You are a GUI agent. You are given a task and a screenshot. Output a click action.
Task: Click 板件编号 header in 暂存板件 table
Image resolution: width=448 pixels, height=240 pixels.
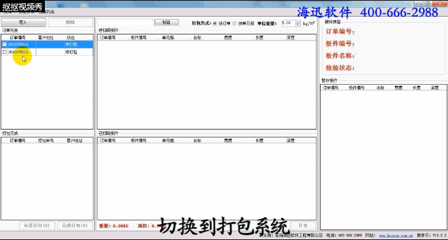tap(356, 88)
